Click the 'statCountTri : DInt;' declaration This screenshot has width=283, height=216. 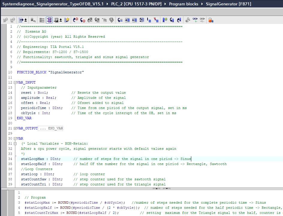(x=42, y=185)
